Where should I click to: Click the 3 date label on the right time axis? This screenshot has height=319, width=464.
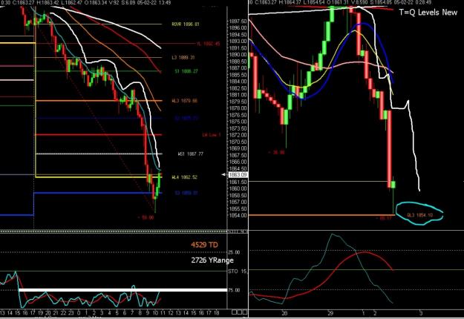(x=420, y=313)
